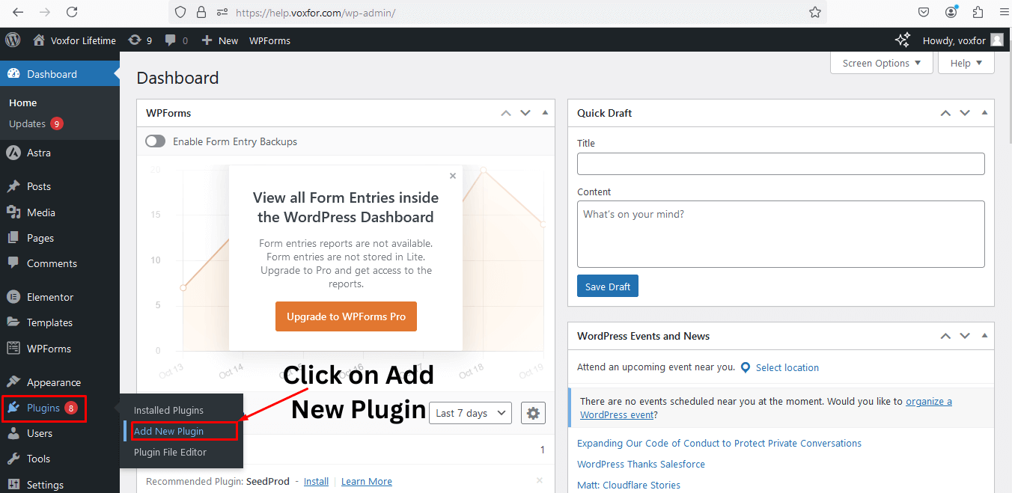Open the Help dropdown
Screen dimensions: 1012x493
click(x=966, y=63)
